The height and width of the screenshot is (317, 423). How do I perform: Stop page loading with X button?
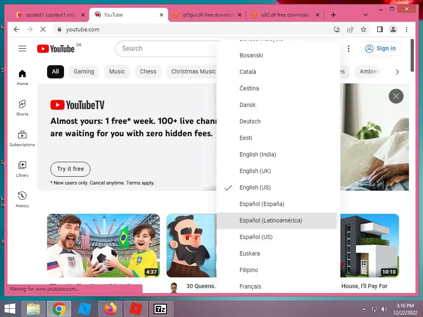pos(43,29)
